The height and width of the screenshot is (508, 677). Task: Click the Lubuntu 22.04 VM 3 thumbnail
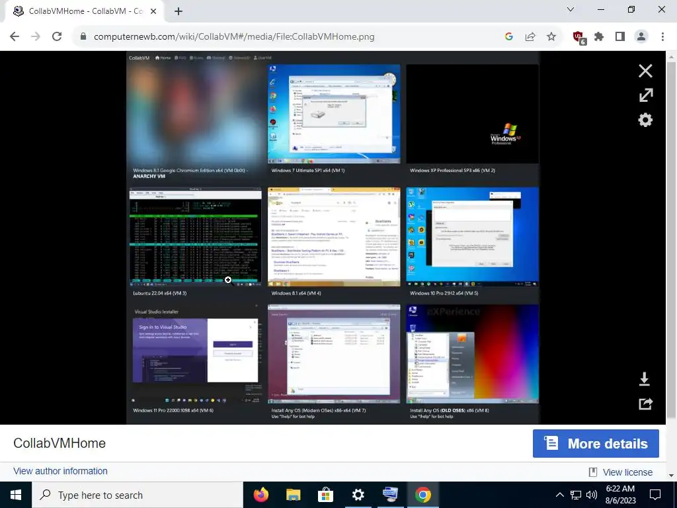(x=196, y=237)
